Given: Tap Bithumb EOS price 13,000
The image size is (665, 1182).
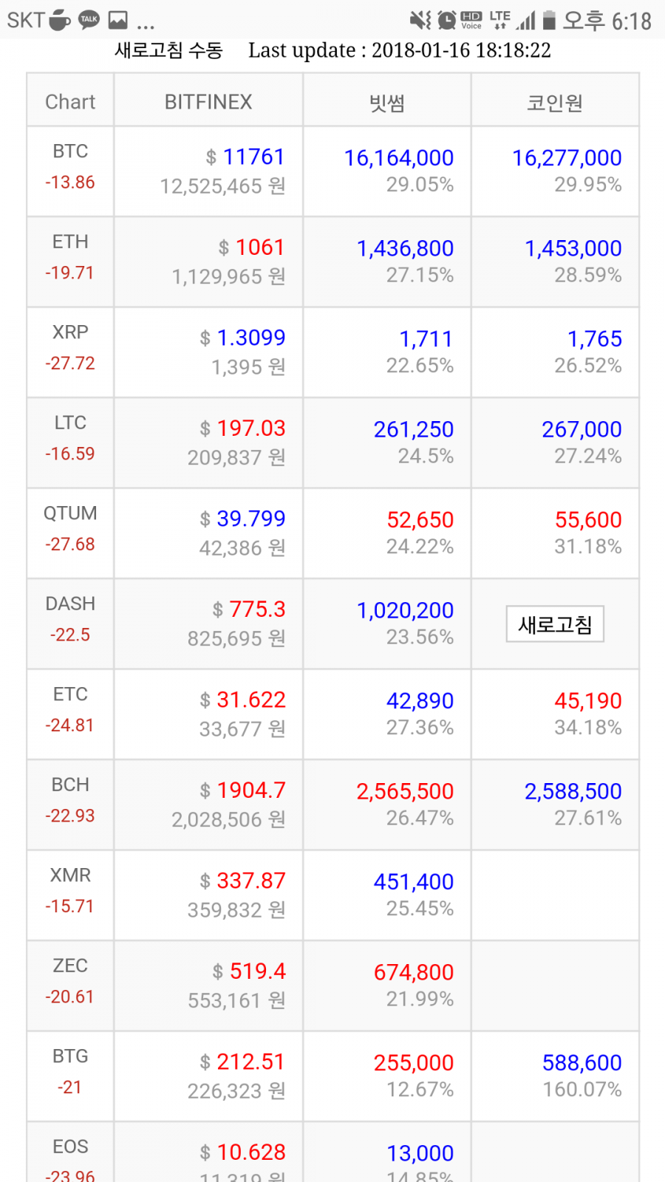Looking at the screenshot, I should click(x=420, y=1153).
